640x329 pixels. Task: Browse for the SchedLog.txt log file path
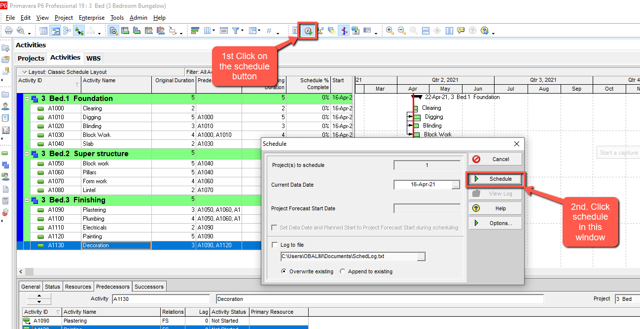(421, 257)
